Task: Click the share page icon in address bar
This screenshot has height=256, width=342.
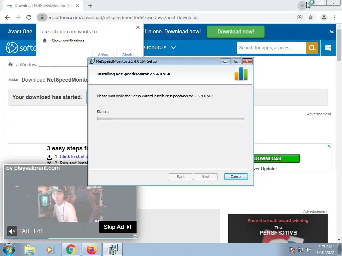Action: 300,17
